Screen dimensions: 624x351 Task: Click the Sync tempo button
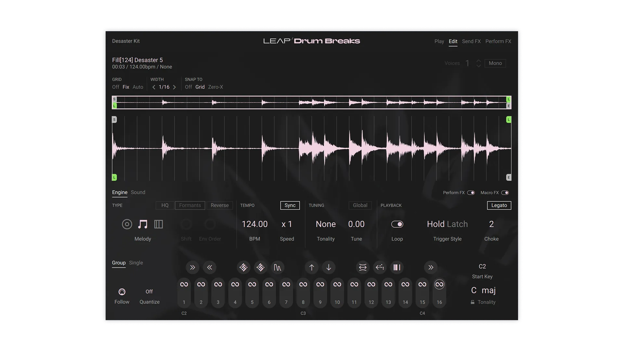(x=290, y=205)
